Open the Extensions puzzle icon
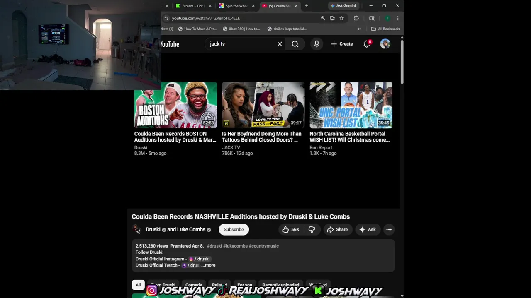531x298 pixels. [356, 18]
